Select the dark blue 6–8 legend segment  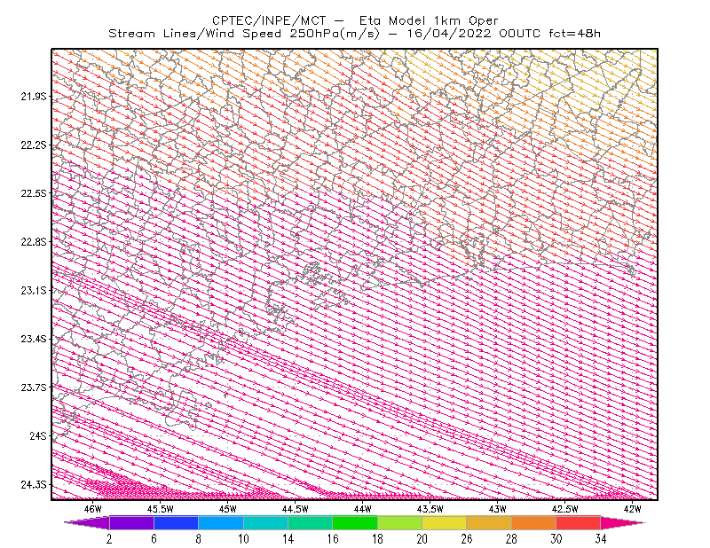pyautogui.click(x=176, y=522)
